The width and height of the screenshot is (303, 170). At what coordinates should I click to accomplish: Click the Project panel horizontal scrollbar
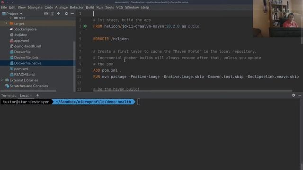28,91
